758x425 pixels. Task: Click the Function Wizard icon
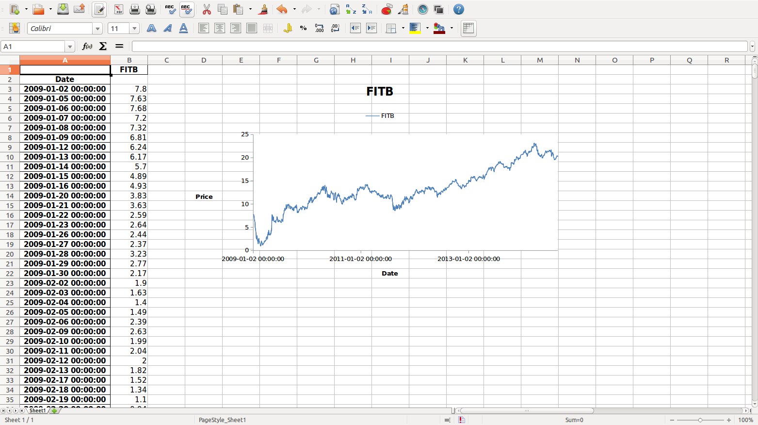point(87,46)
